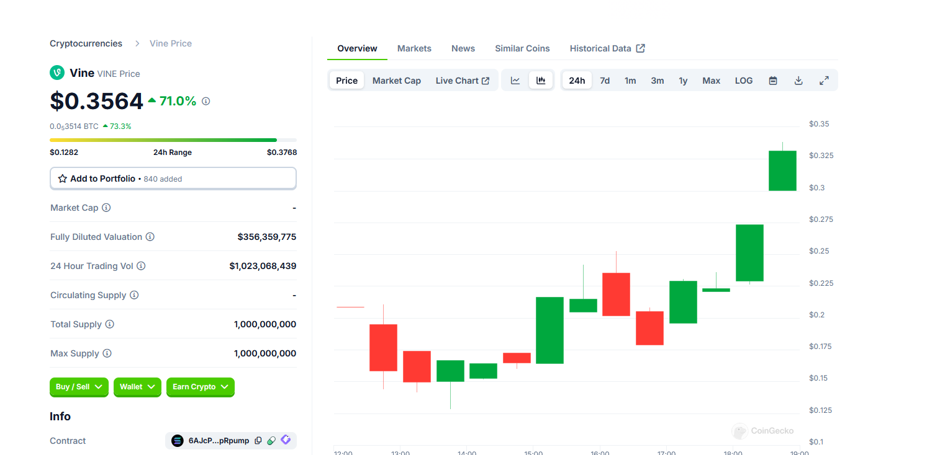This screenshot has width=927, height=455.
Task: Open the Live Chart link
Action: coord(463,81)
